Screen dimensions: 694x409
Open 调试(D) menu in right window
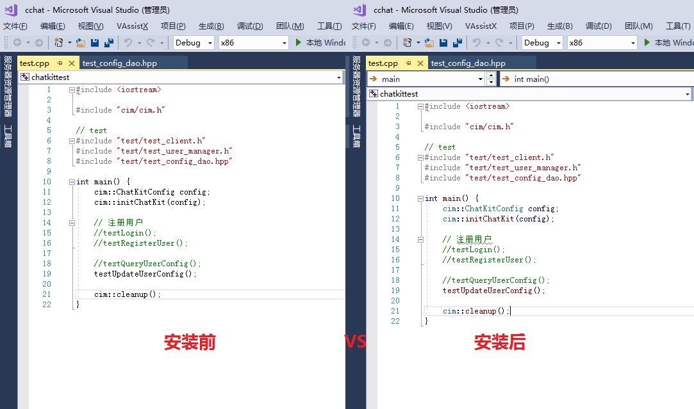(x=599, y=26)
